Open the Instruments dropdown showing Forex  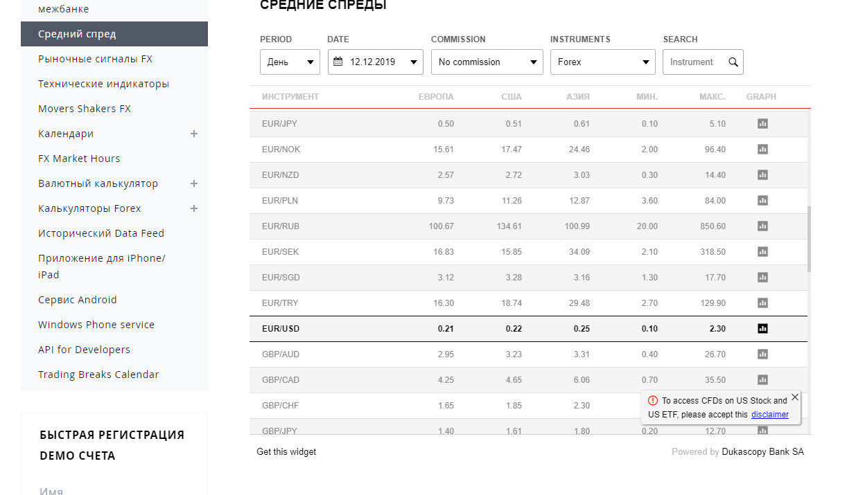coord(603,62)
